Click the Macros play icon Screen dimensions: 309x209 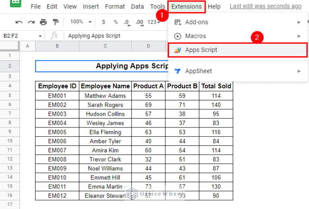[177, 36]
